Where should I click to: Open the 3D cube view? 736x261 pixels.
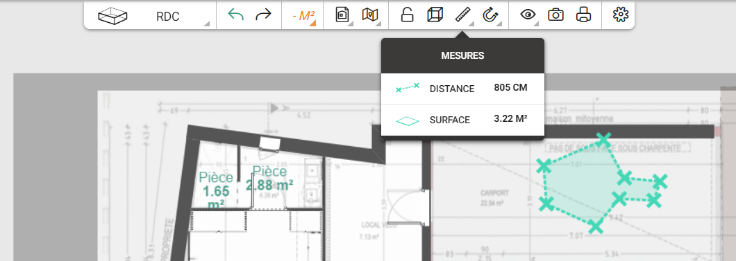pyautogui.click(x=435, y=15)
